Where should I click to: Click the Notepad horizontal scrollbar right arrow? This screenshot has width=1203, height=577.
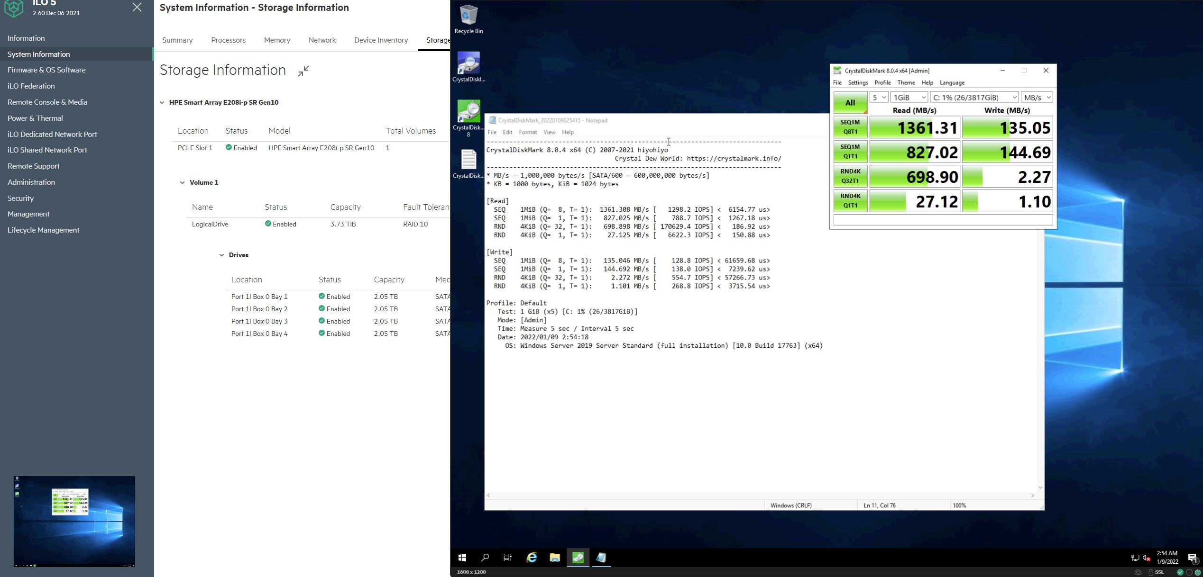tap(1032, 496)
